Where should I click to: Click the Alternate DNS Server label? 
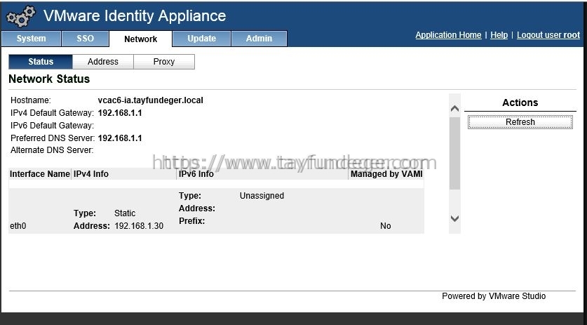coord(52,150)
